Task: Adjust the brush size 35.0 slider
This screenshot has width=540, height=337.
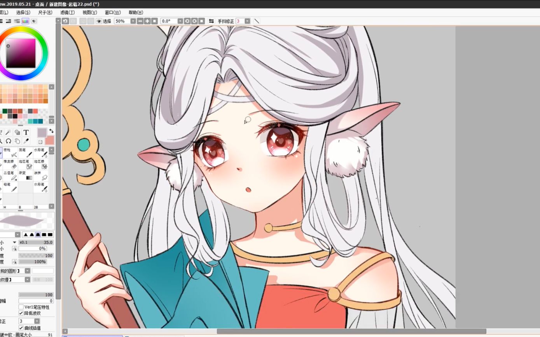Action: click(x=36, y=242)
